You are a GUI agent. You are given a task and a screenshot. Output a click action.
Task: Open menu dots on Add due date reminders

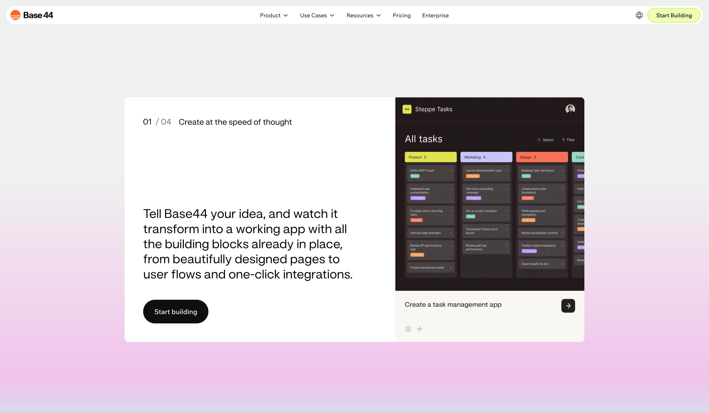pyautogui.click(x=451, y=233)
